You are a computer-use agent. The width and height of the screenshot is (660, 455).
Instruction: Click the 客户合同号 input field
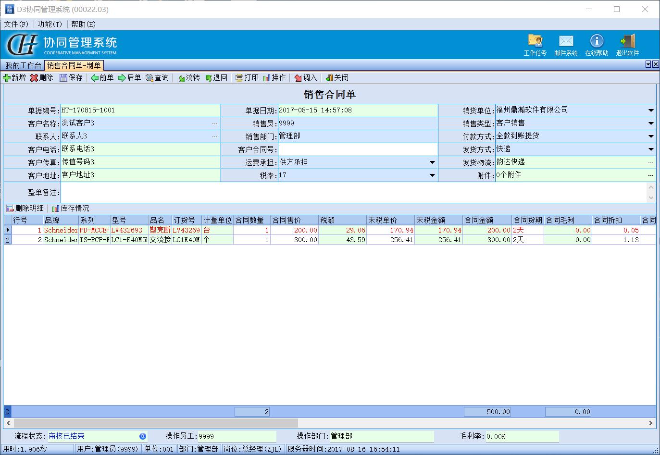(358, 149)
